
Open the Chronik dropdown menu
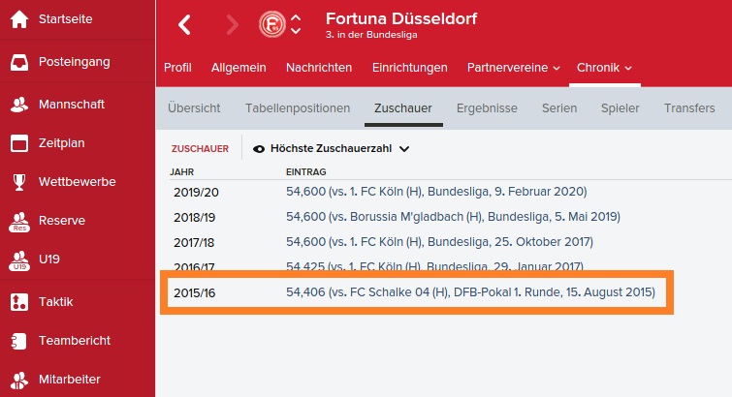click(604, 68)
